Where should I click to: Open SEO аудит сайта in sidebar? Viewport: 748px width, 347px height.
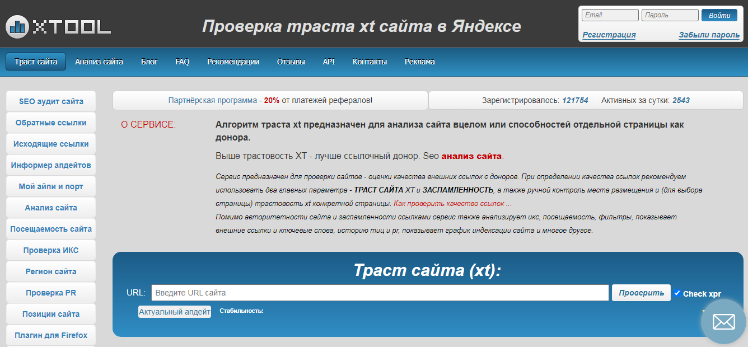coord(51,101)
